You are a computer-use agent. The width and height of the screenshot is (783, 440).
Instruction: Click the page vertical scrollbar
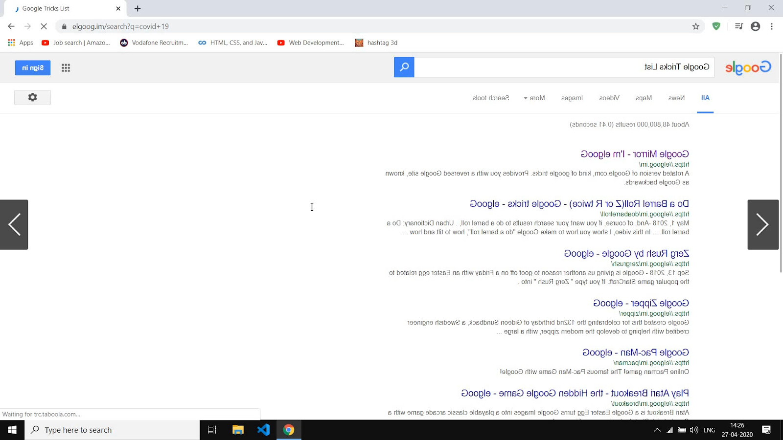pos(781,163)
